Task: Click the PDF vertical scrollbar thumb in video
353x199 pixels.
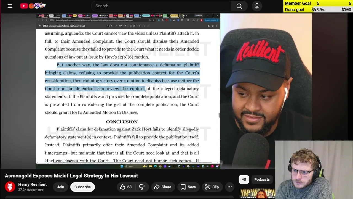Action: tap(219, 115)
